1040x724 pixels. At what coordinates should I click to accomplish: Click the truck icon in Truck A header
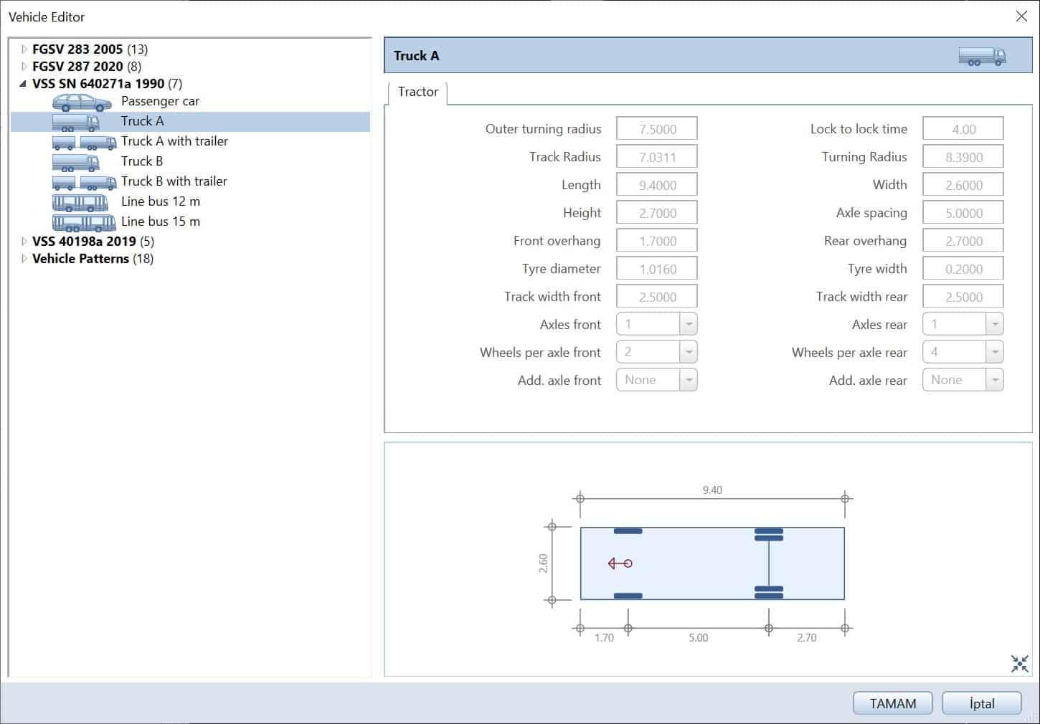[x=982, y=57]
